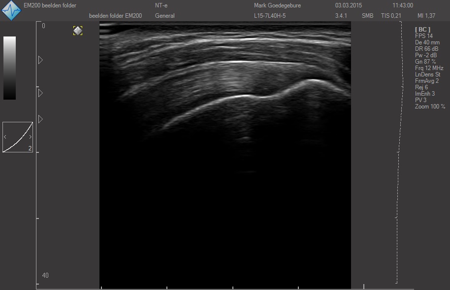Click the left arrow in gamma curve box

pyautogui.click(x=5, y=137)
